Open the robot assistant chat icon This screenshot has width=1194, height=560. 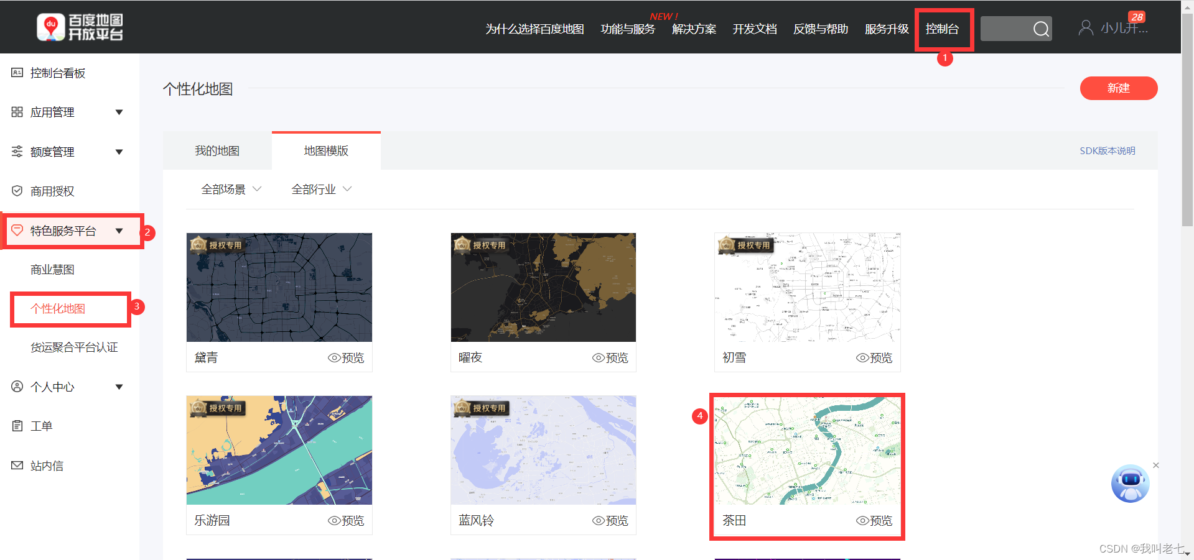tap(1130, 484)
